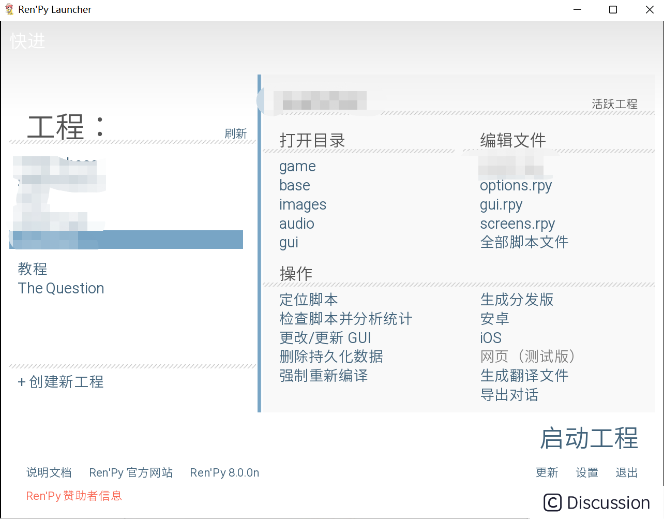Maximize the Ren'Py Launcher window
The width and height of the screenshot is (664, 519).
[613, 9]
